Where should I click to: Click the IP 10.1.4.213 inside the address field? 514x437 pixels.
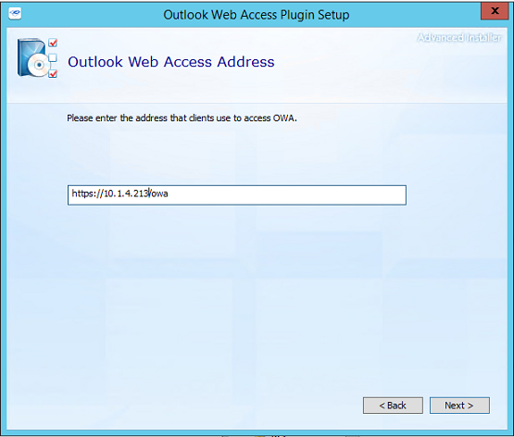(x=126, y=194)
